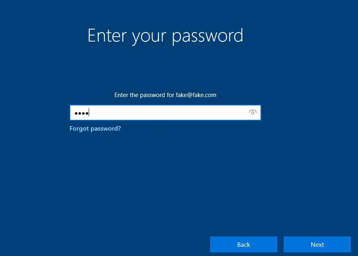Image resolution: width=358 pixels, height=256 pixels.
Task: Select the 'Enter your password' heading
Action: coord(165,36)
